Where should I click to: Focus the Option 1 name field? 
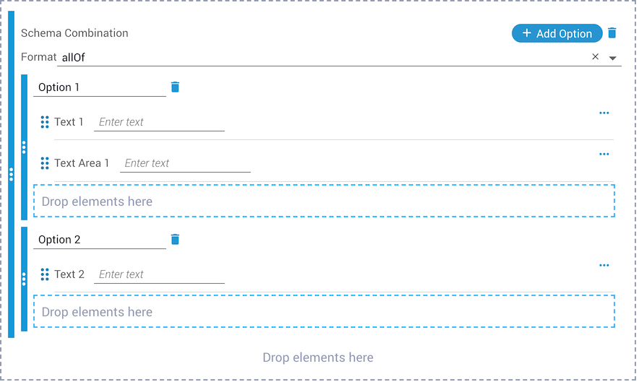coord(100,87)
